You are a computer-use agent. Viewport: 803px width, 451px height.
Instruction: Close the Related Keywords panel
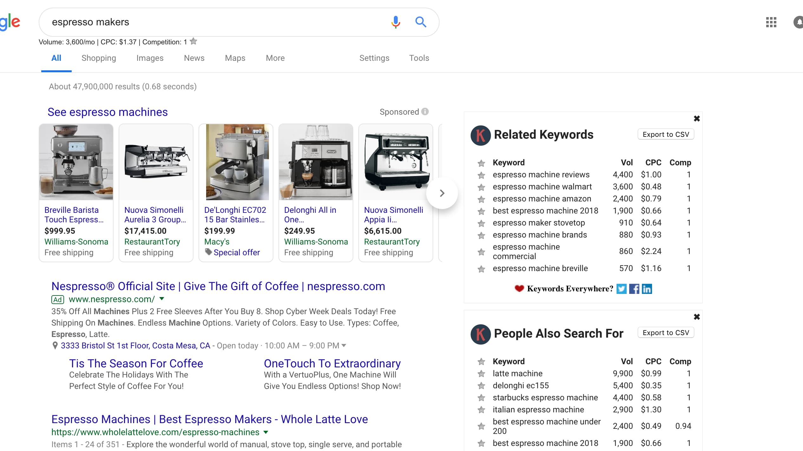click(x=697, y=118)
